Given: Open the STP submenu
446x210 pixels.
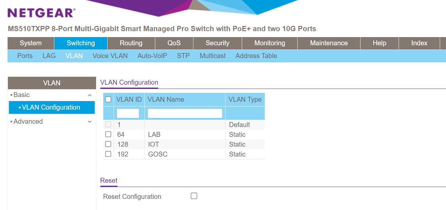Looking at the screenshot, I should tap(183, 56).
